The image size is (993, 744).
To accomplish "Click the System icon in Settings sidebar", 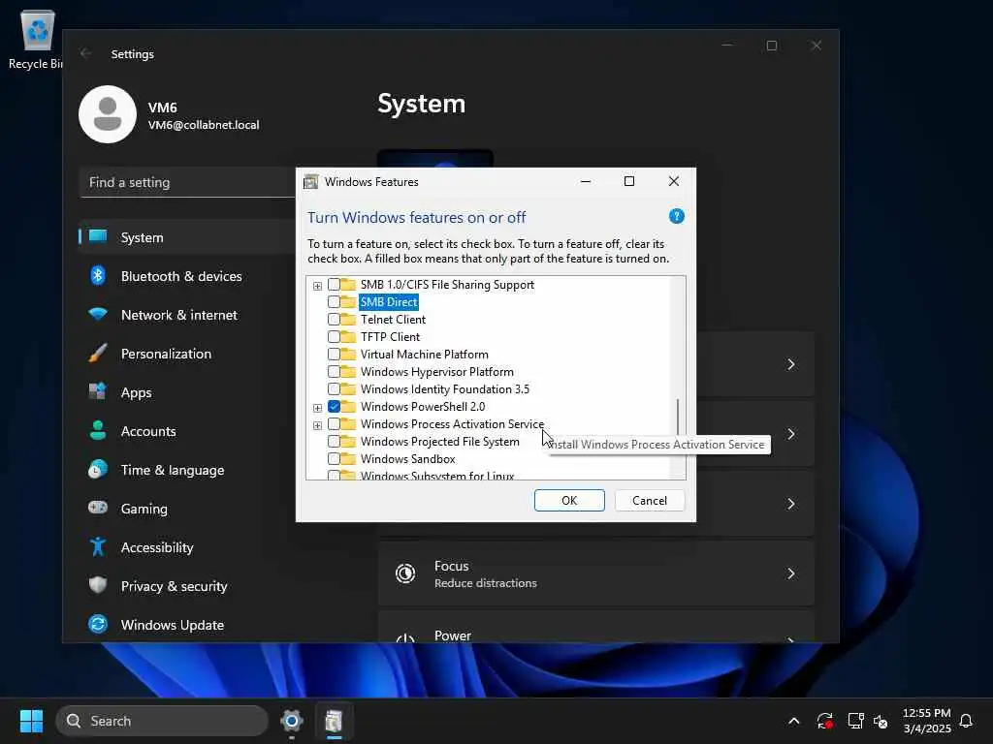I will point(98,236).
